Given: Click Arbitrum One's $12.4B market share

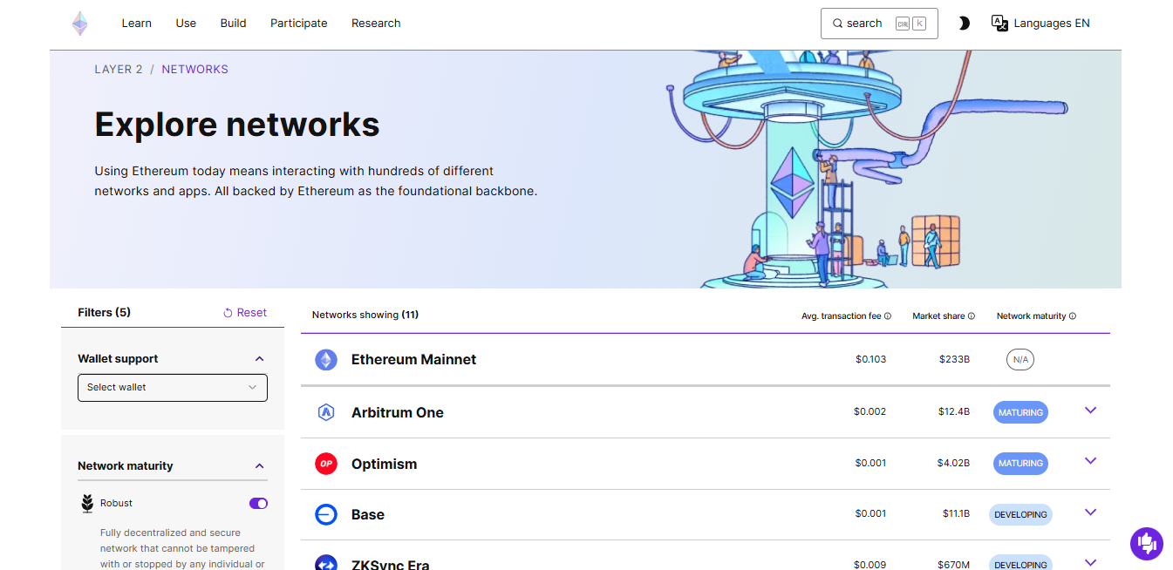Looking at the screenshot, I should click(953, 411).
